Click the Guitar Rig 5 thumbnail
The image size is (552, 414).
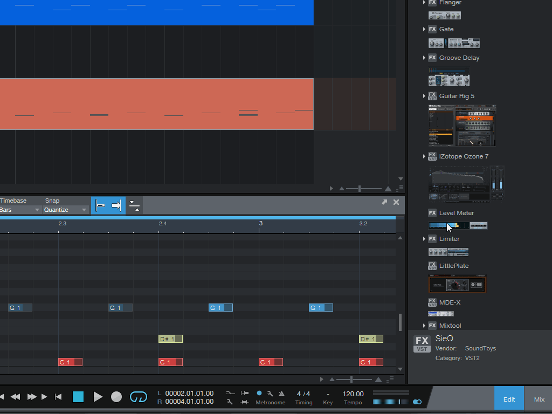[x=462, y=125]
